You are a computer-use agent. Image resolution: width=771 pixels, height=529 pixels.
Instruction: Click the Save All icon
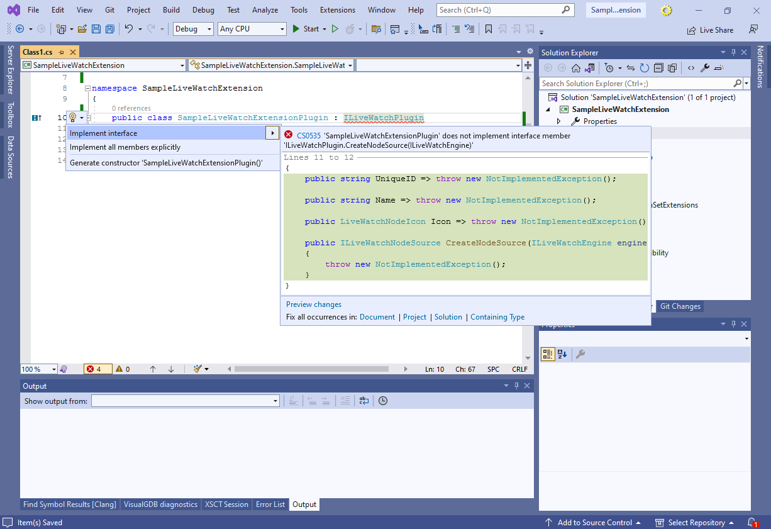110,29
